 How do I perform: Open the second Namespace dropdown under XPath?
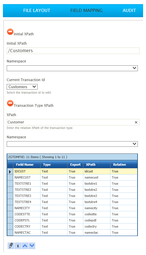[x=72, y=144]
